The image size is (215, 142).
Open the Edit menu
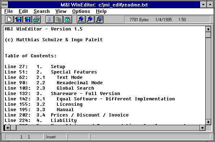pos(23,11)
